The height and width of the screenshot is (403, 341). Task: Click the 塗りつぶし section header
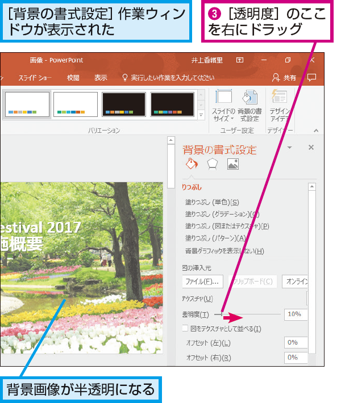coord(192,187)
